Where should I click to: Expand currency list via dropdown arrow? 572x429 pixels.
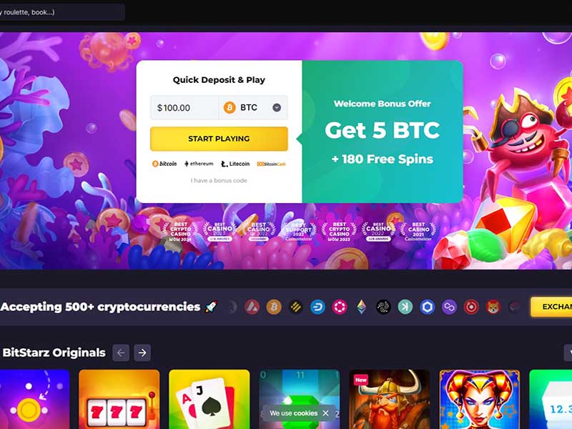tap(277, 108)
